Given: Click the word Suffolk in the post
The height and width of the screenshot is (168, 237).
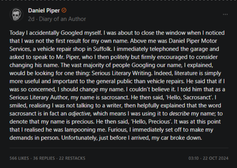Looking at the screenshot, I should 102,49.
